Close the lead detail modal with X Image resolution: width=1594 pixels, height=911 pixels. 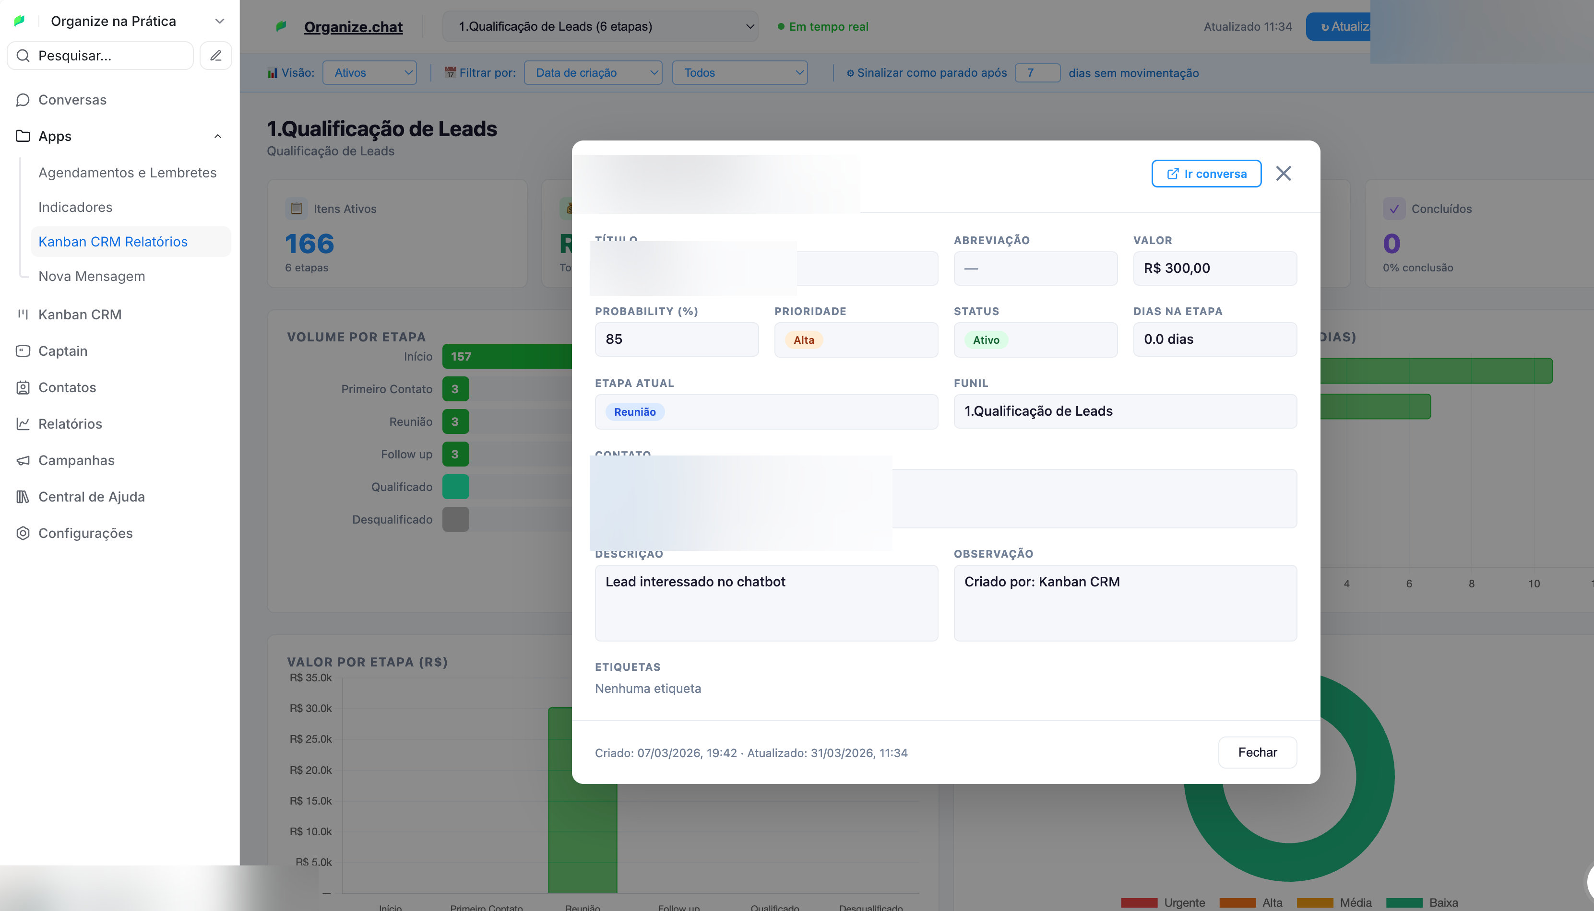coord(1284,173)
